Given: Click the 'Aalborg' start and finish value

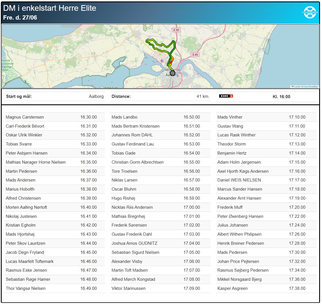Looking at the screenshot, I should point(96,96).
